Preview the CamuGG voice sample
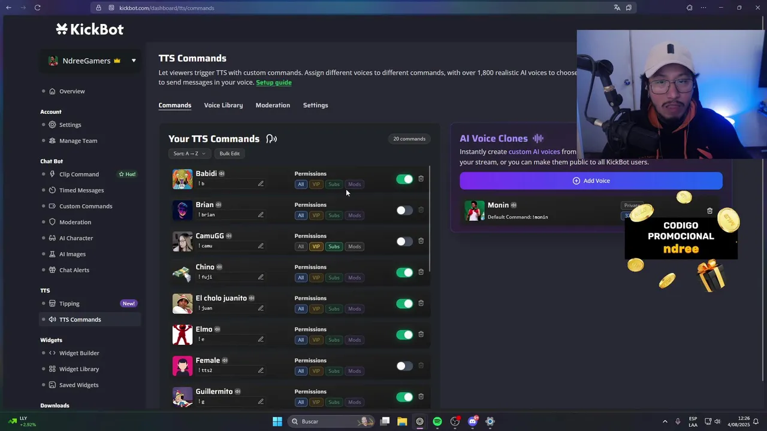 pos(229,236)
